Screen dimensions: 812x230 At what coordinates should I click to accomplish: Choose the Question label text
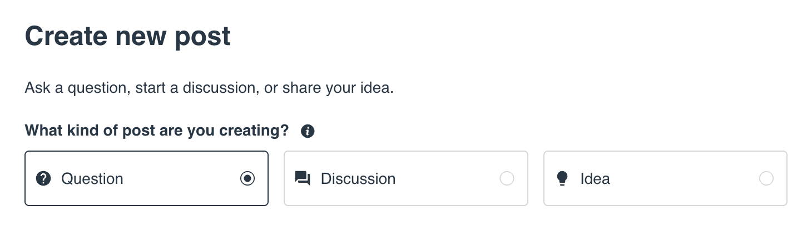coord(92,178)
